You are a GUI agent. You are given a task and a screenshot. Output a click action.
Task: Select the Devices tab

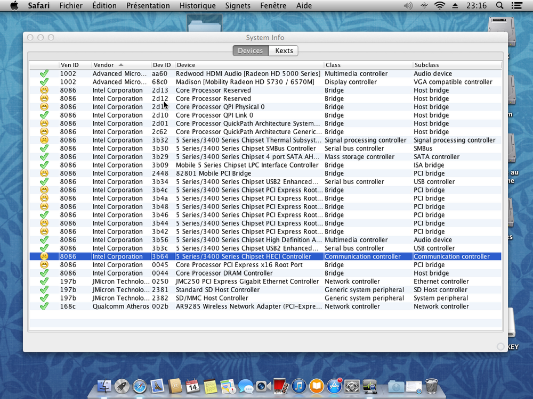pos(250,51)
